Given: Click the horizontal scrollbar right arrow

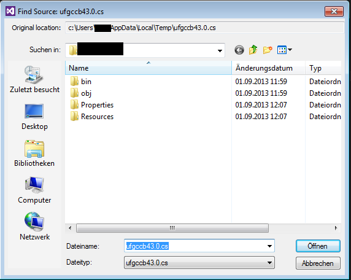Looking at the screenshot, I should click(336, 228).
